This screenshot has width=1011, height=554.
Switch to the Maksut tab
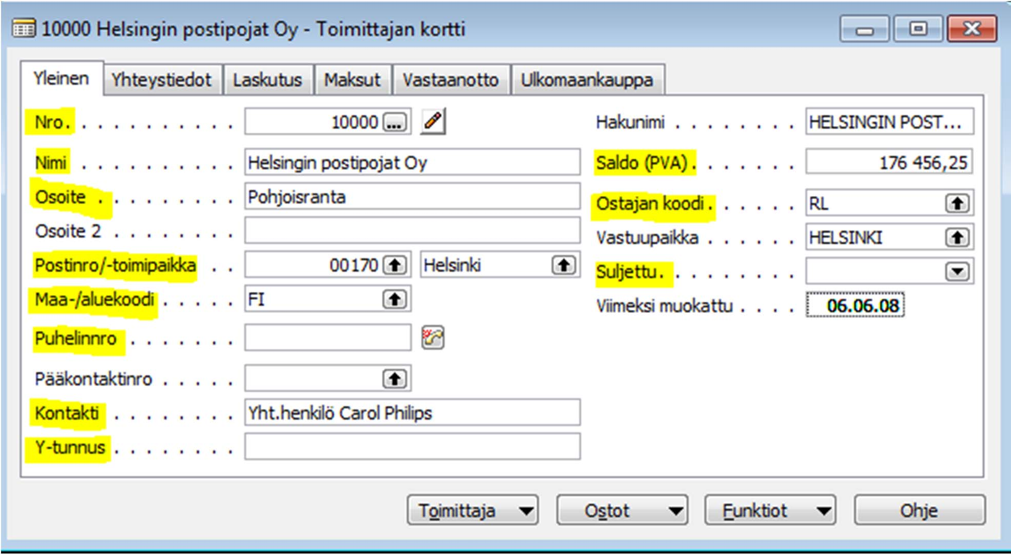pos(353,80)
